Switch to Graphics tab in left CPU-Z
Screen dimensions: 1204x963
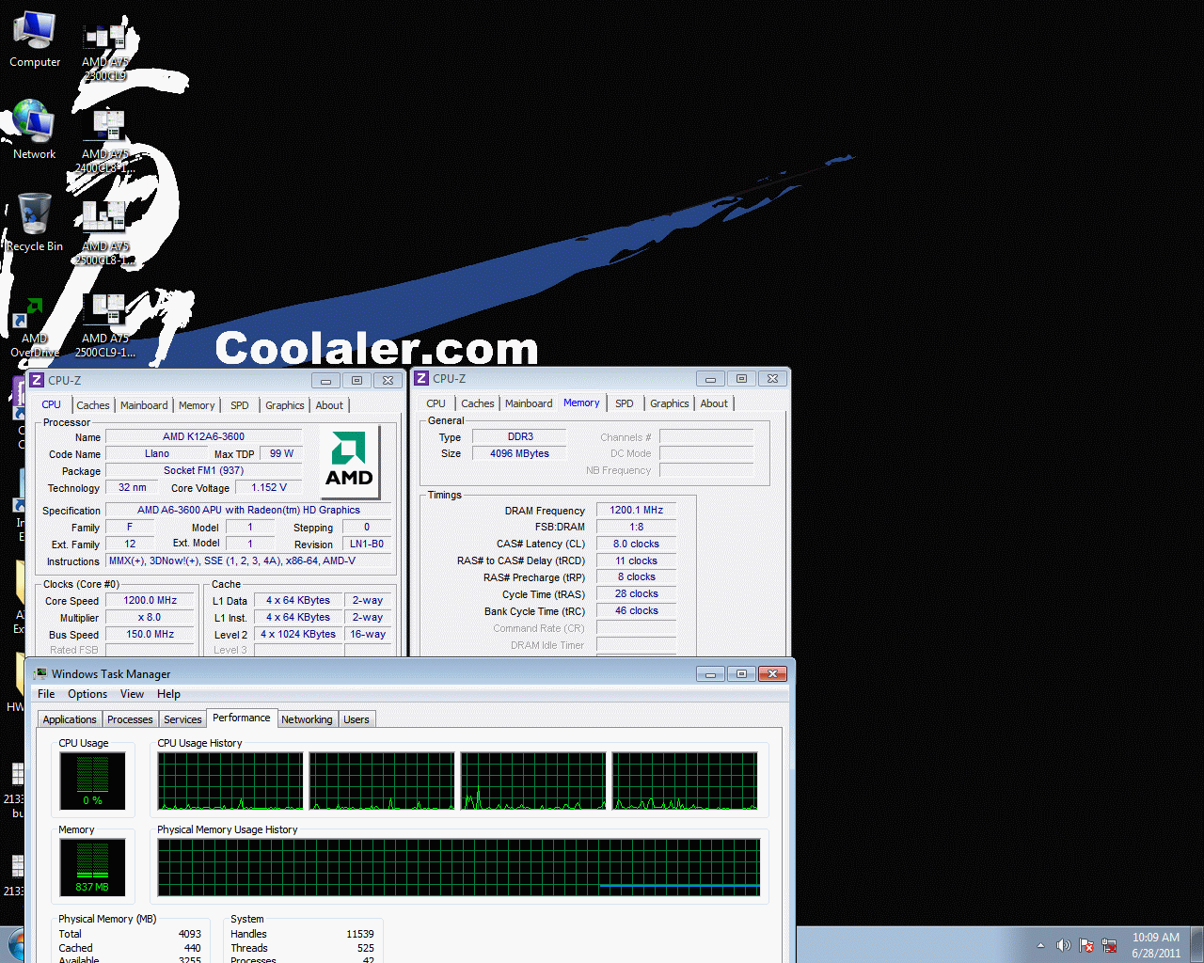pyautogui.click(x=284, y=405)
